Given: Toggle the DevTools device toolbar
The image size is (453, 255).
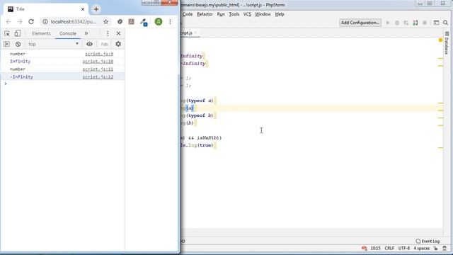Looking at the screenshot, I should pyautogui.click(x=18, y=33).
